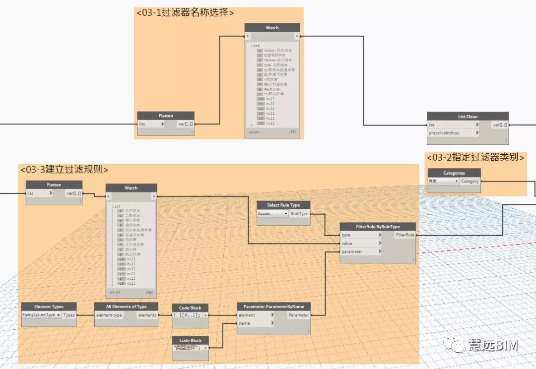Select the FilterRule.ByRuleType node title
Viewport: 536px width, 369px height.
tap(378, 227)
